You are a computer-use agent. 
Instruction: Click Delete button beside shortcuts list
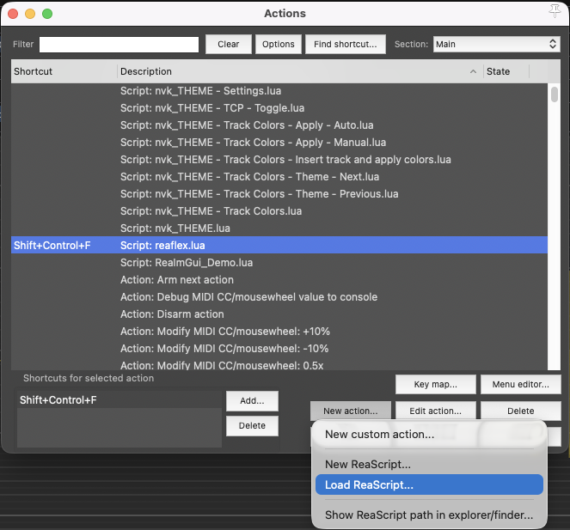[x=252, y=426]
